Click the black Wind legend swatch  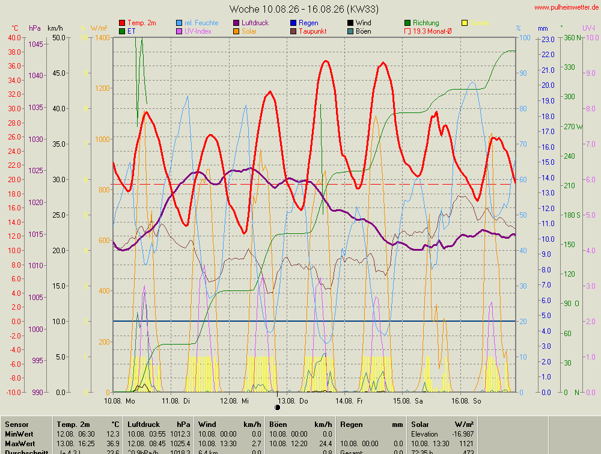pyautogui.click(x=350, y=23)
